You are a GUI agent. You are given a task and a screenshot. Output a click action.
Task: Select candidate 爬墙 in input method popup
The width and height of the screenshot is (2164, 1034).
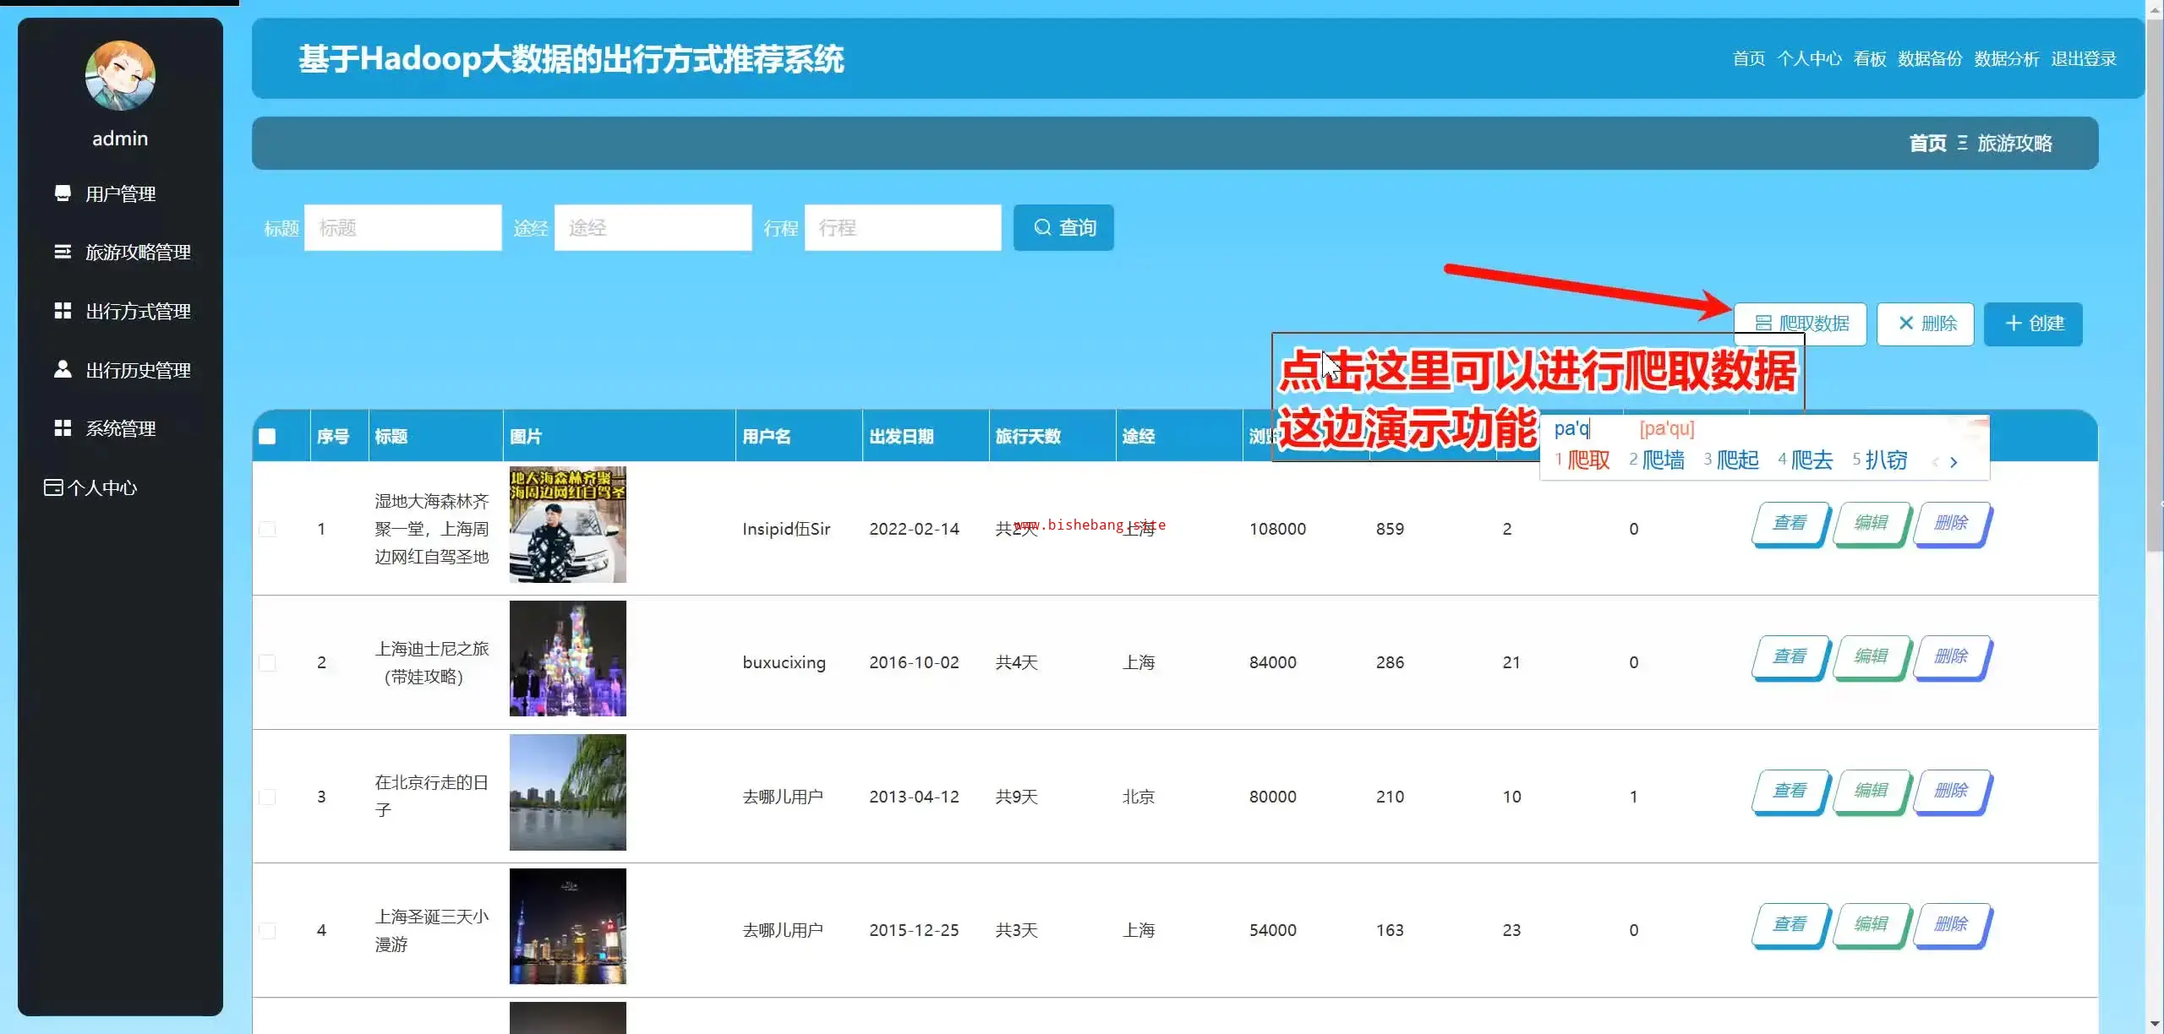point(1662,460)
